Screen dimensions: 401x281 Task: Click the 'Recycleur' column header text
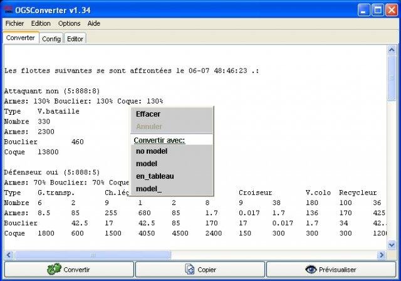[358, 193]
